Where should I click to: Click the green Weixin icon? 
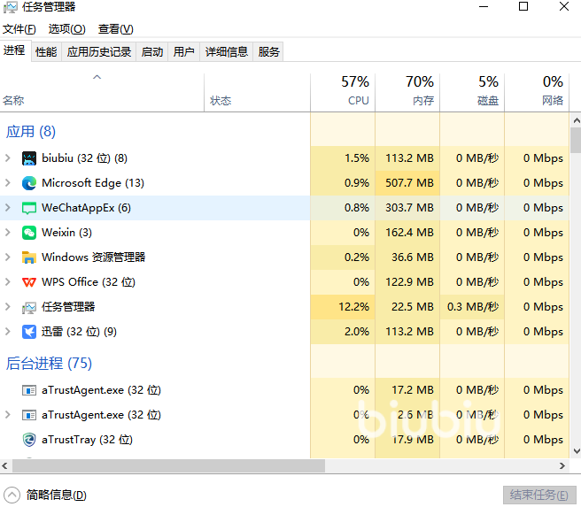29,233
